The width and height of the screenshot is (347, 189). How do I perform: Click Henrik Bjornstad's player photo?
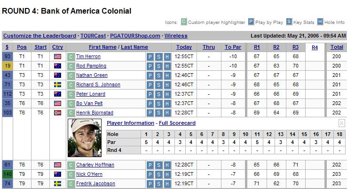click(85, 138)
